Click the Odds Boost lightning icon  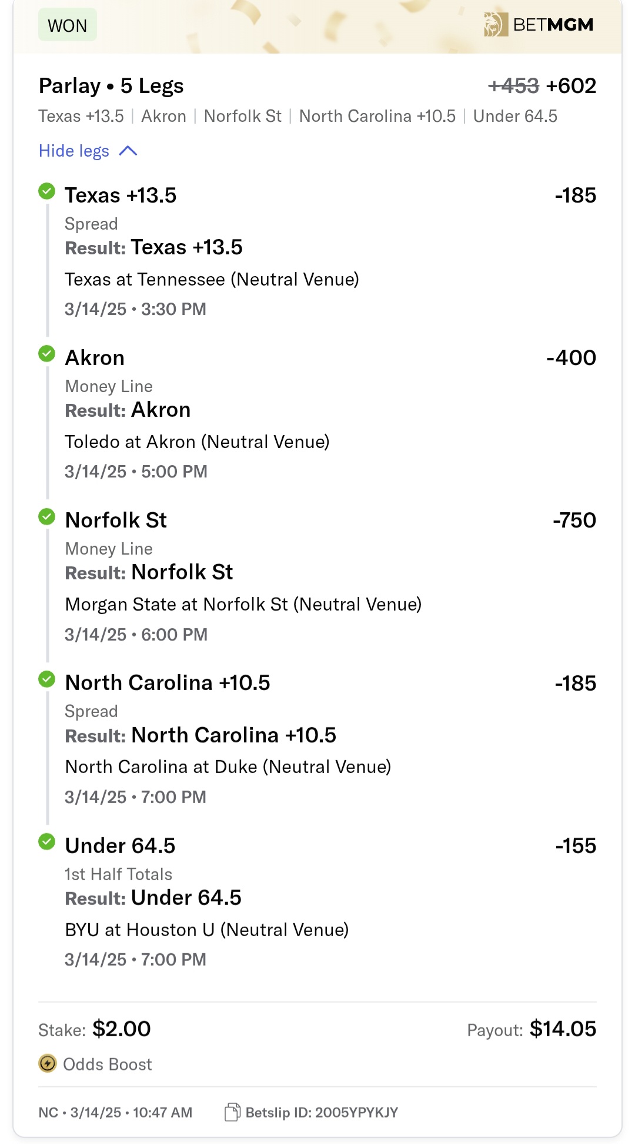pos(48,1063)
